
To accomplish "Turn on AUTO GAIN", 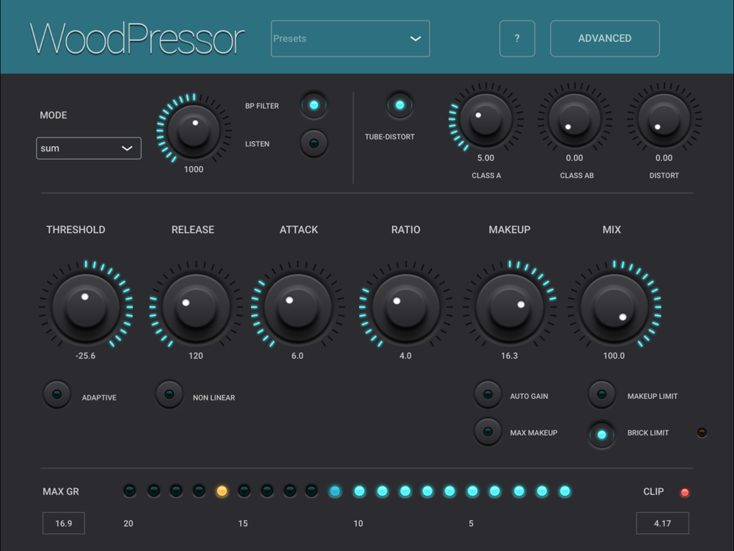I will tap(488, 395).
